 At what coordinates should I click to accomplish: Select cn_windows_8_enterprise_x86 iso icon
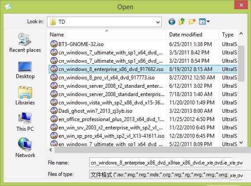click(54, 69)
